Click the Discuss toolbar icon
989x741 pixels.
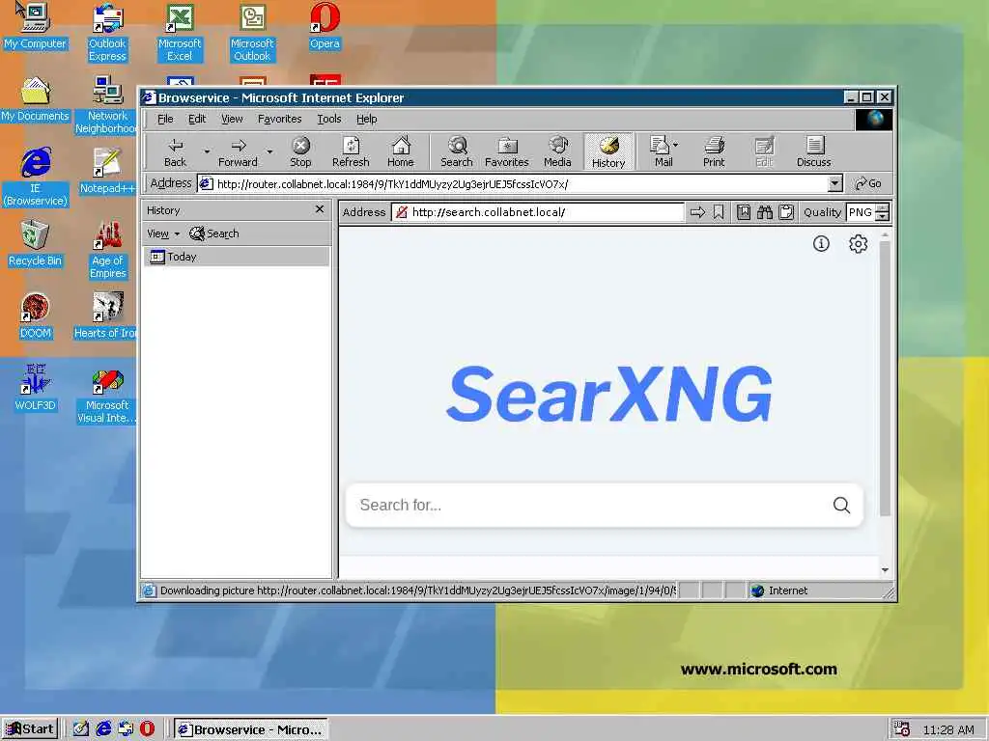click(813, 151)
